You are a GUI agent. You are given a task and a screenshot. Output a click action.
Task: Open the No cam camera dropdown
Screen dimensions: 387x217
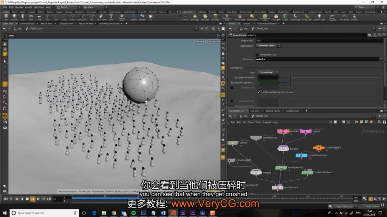click(213, 41)
